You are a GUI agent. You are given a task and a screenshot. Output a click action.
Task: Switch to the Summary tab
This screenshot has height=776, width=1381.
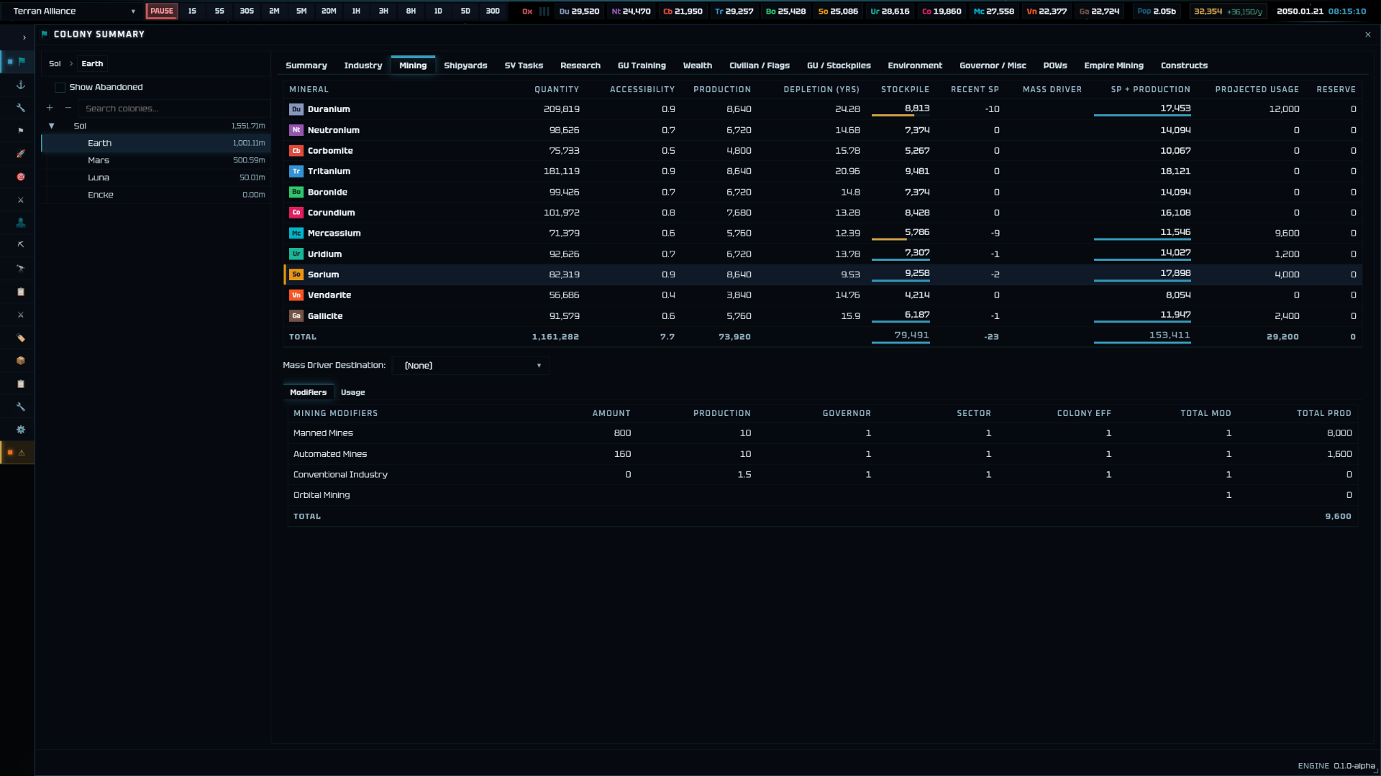(306, 65)
